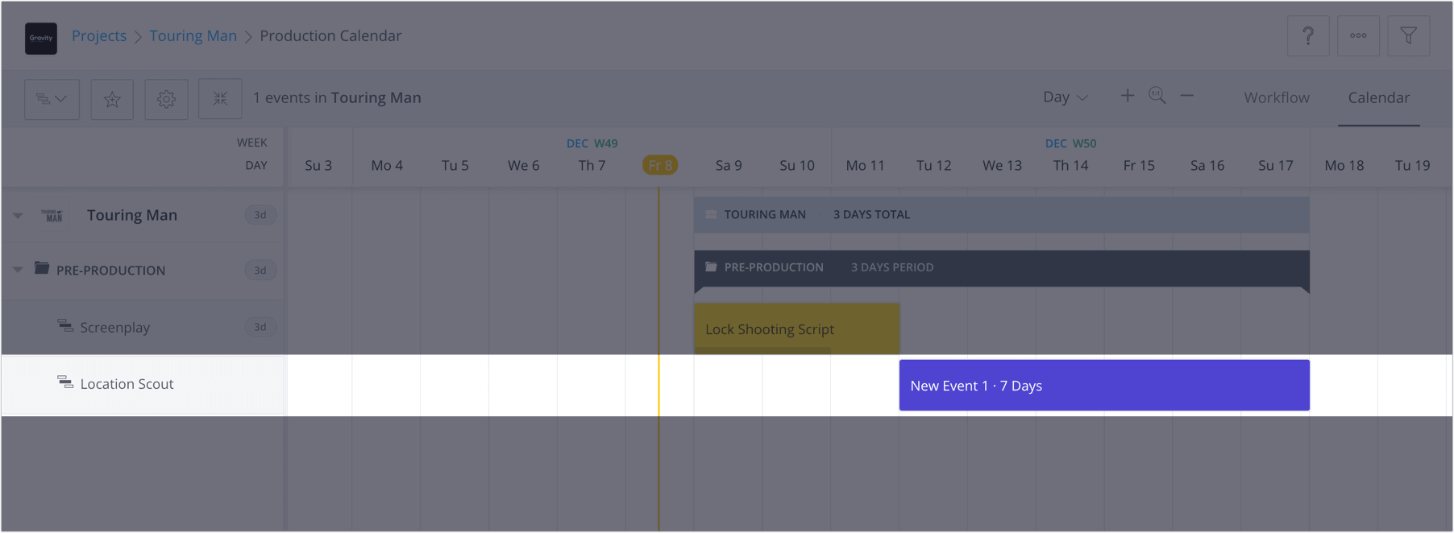This screenshot has width=1454, height=533.
Task: Zoom out with the minus icon
Action: [x=1186, y=95]
